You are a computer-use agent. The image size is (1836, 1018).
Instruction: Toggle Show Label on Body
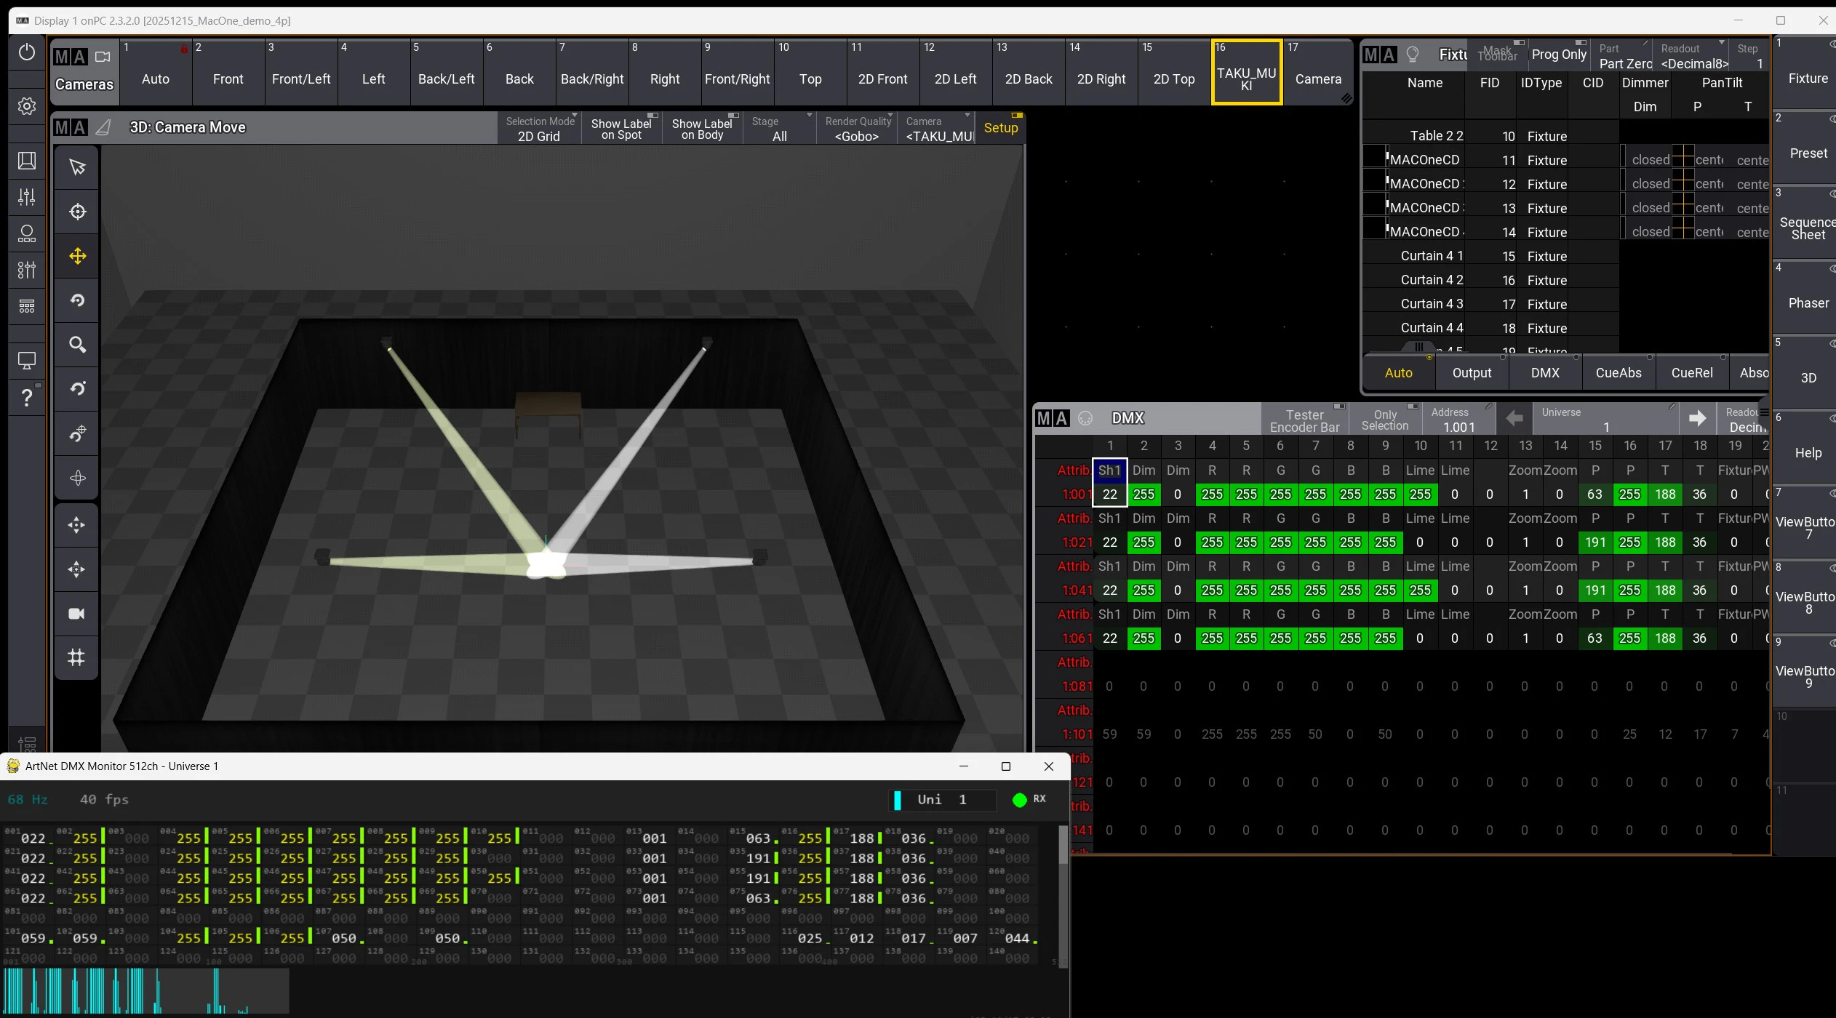click(x=702, y=128)
